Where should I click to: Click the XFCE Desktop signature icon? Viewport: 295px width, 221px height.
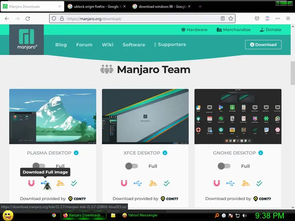[x=153, y=183]
